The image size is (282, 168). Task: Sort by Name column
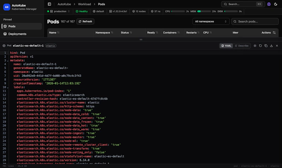coord(54,32)
